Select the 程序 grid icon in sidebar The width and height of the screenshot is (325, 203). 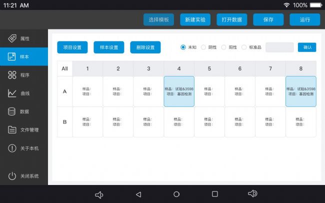point(12,75)
